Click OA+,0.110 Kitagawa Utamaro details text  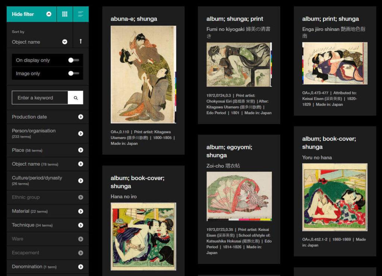[x=143, y=138]
